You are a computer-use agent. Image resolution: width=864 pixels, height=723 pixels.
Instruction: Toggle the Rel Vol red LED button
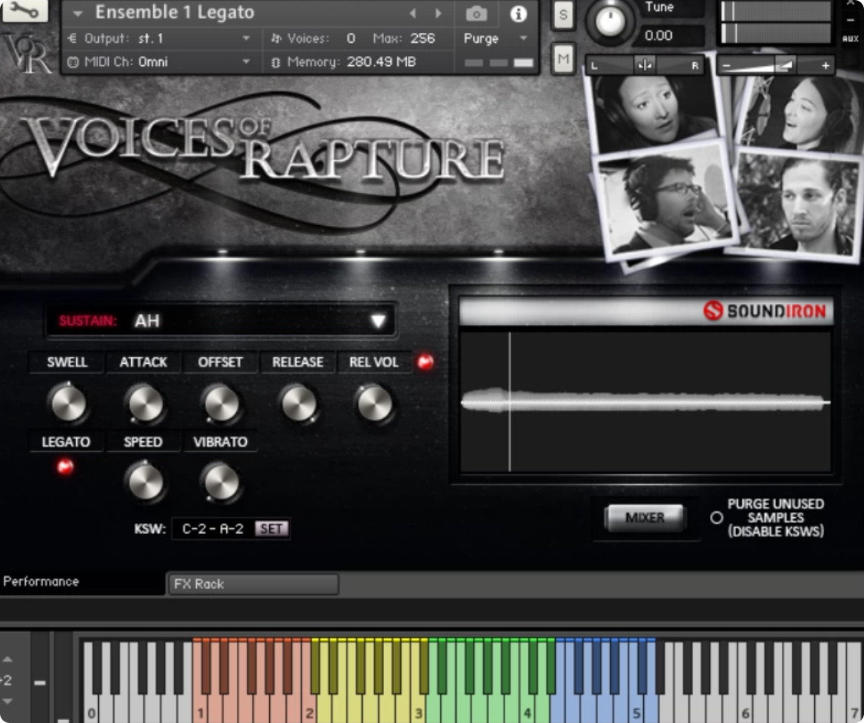tap(425, 361)
